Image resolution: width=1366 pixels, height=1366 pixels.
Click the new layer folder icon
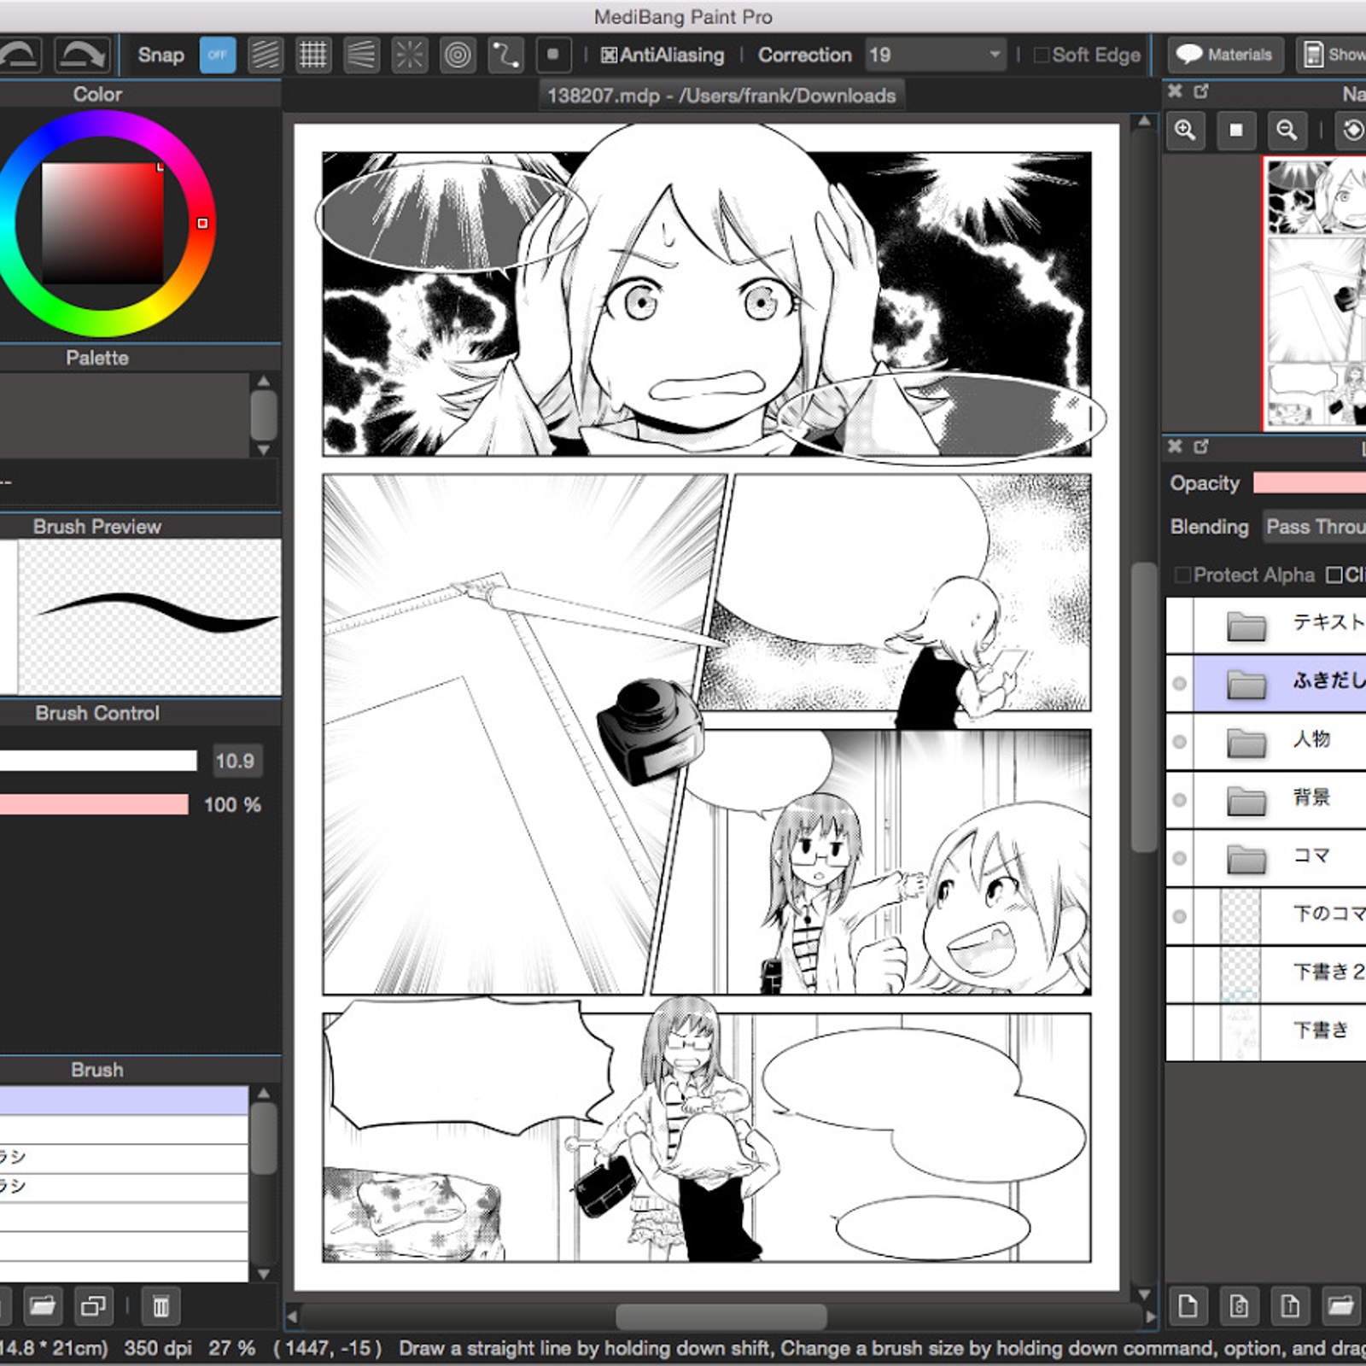click(1340, 1305)
